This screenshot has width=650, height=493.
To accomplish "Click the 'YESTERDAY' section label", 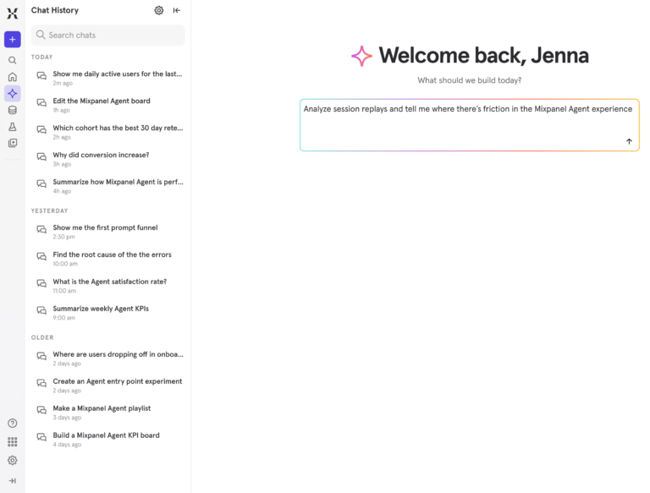I will 49,211.
